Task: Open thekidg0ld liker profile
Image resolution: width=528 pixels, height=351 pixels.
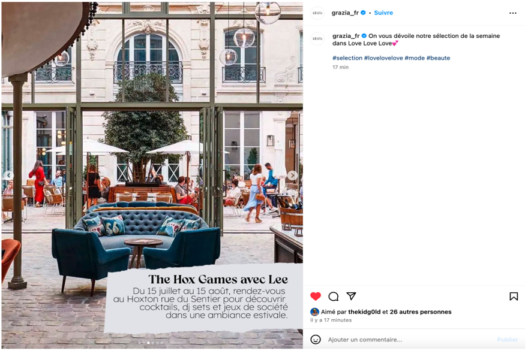Action: coord(364,311)
